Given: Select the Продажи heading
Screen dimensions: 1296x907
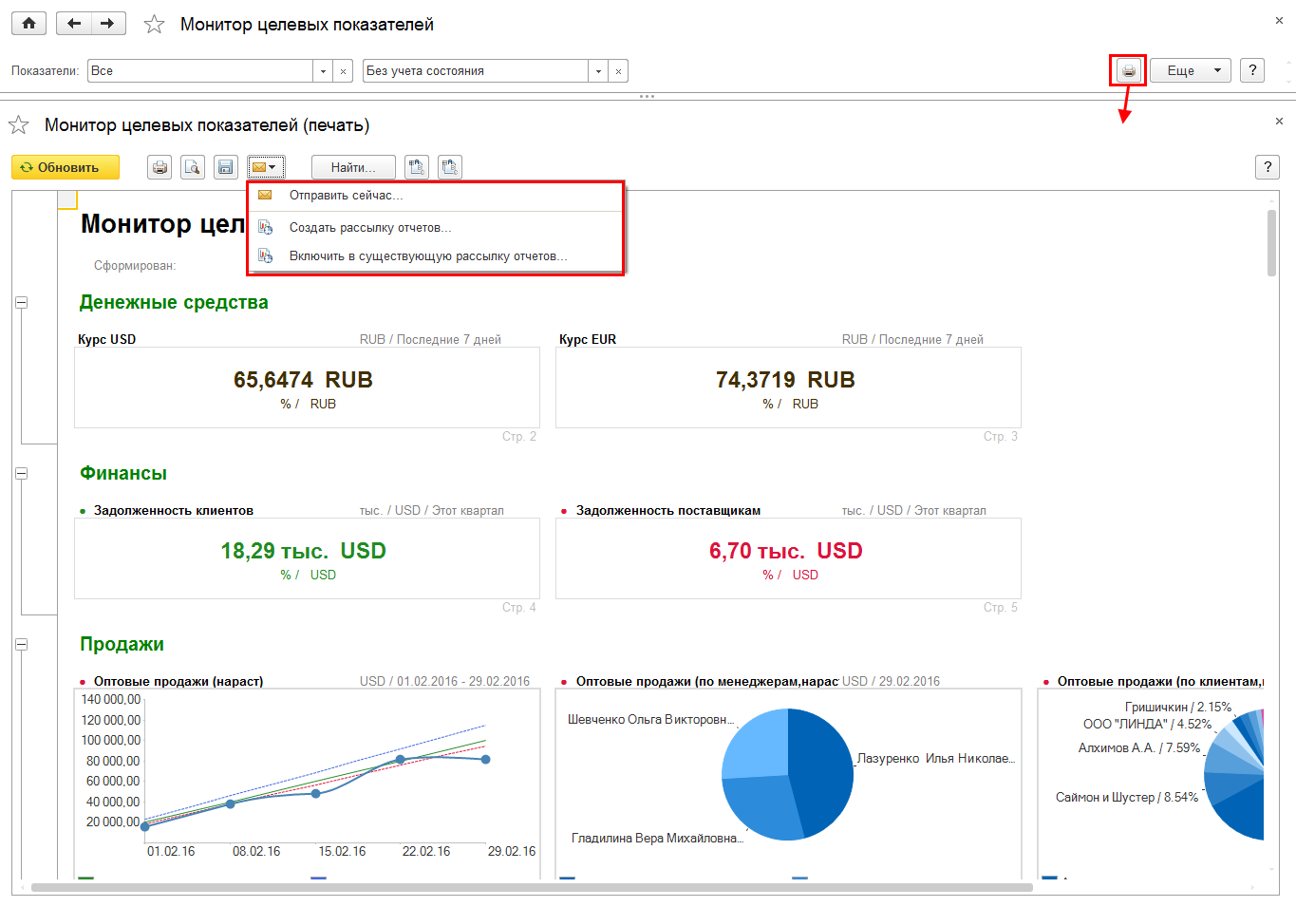Looking at the screenshot, I should [122, 645].
